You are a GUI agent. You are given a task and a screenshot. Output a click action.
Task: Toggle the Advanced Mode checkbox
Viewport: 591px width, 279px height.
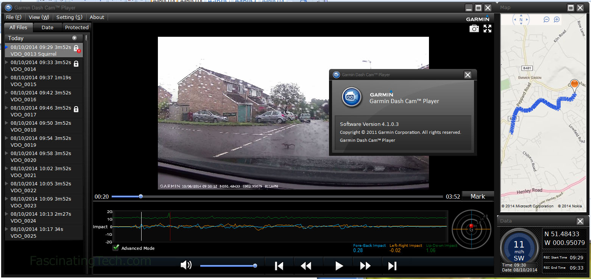[116, 248]
